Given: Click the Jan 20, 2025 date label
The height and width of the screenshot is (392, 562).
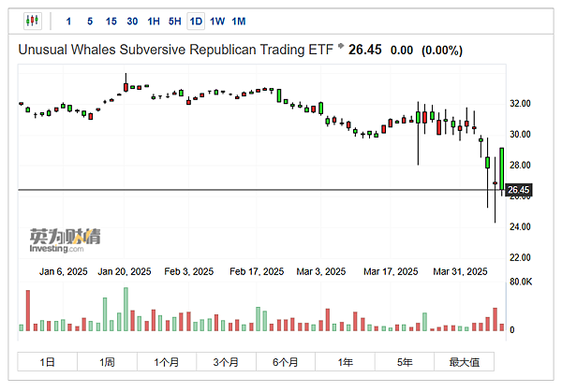Looking at the screenshot, I should tap(125, 271).
